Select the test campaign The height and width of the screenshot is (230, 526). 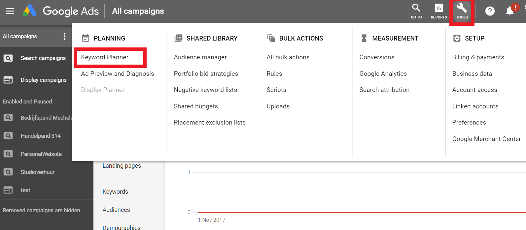tap(25, 190)
